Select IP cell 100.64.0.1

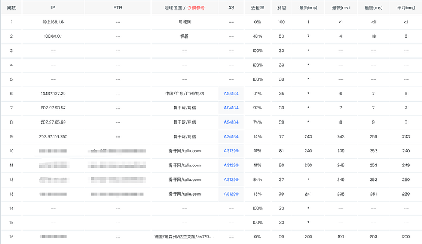click(53, 36)
